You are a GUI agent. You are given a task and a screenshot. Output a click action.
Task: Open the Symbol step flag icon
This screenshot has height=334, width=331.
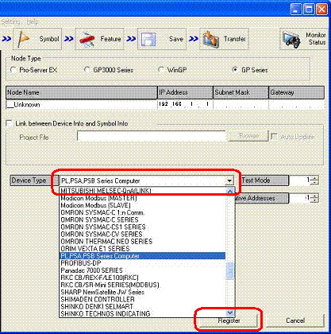(x=23, y=39)
